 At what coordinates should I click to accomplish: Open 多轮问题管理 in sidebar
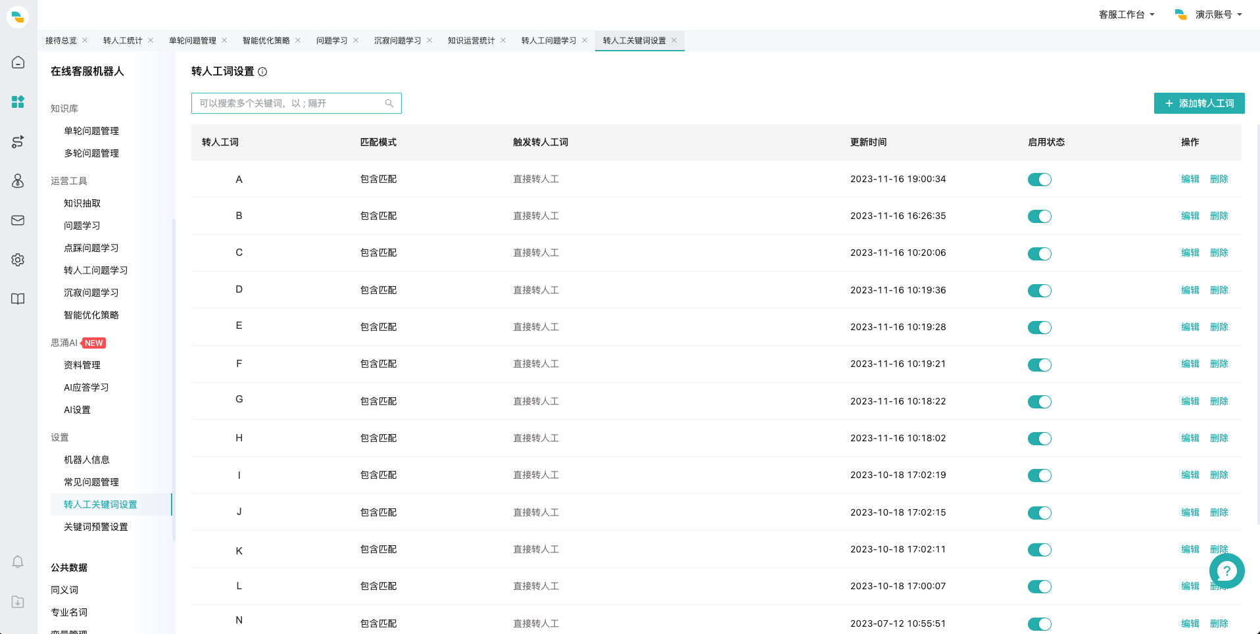(x=91, y=153)
